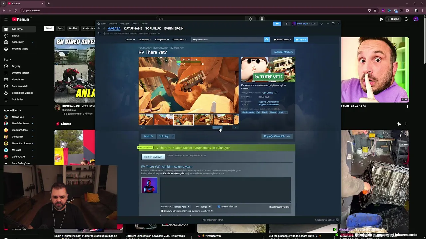Open İndirmeleri Yönet downloads manager

click(x=213, y=220)
